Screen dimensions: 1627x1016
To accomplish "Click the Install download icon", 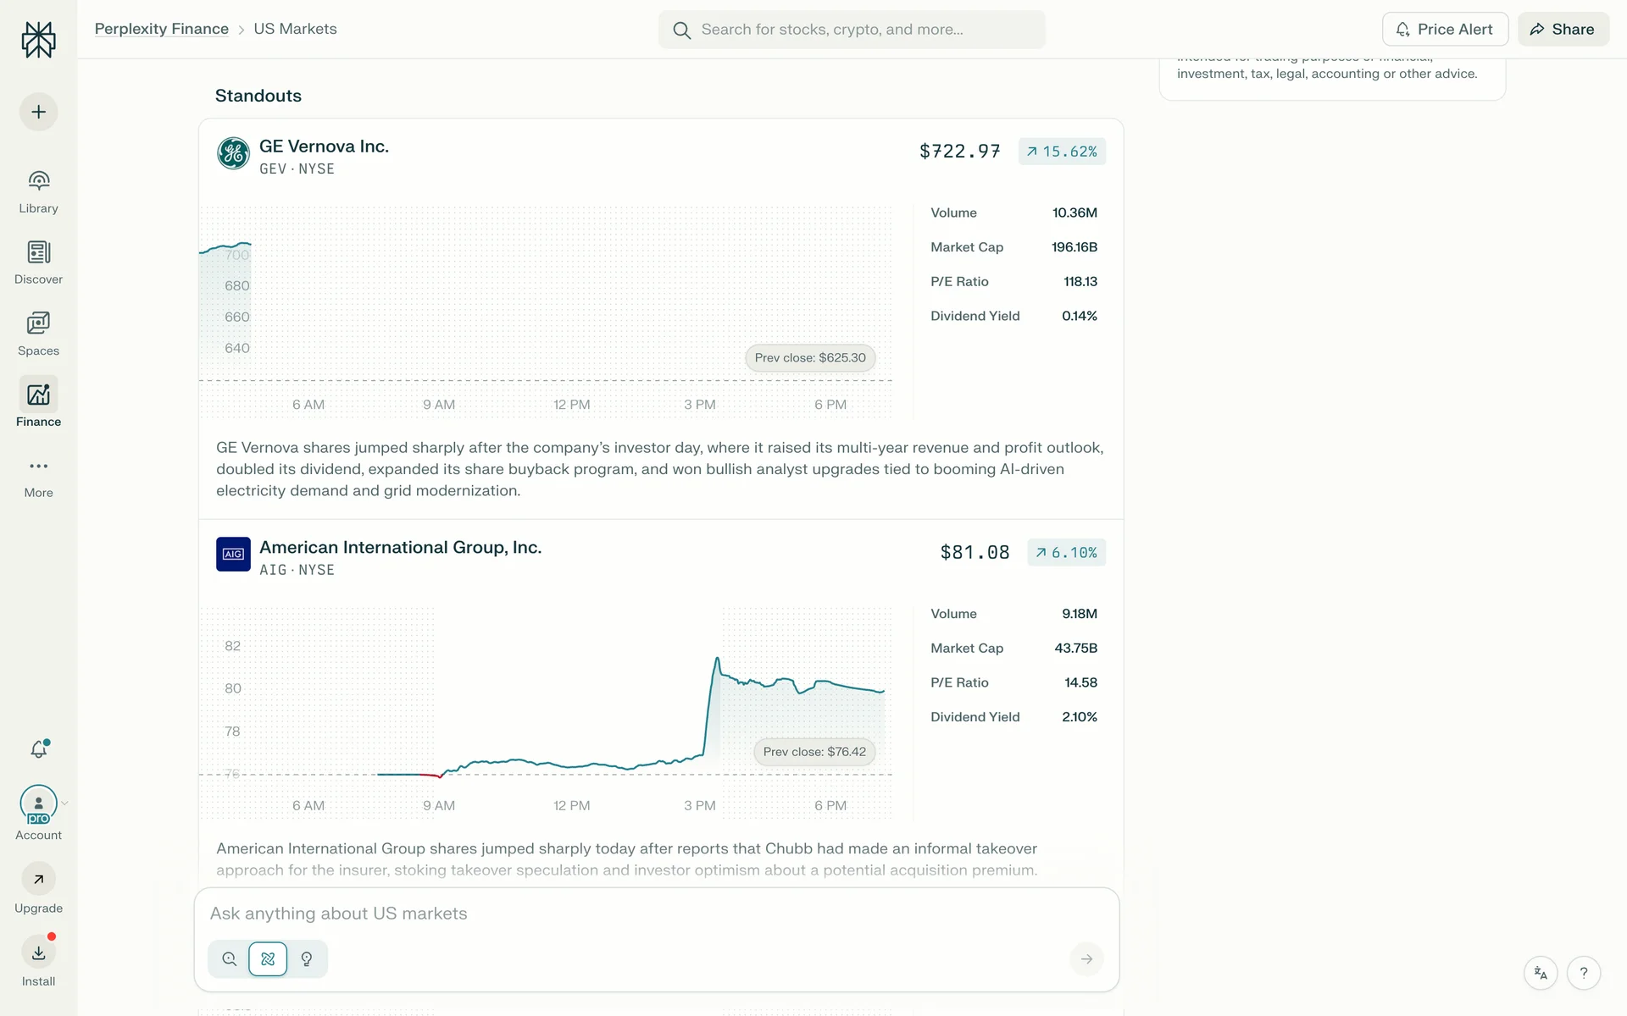I will [x=38, y=952].
